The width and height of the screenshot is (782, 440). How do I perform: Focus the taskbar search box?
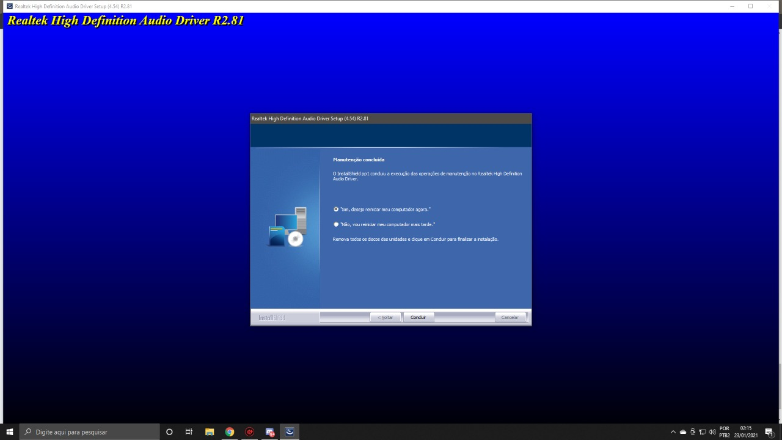click(90, 432)
